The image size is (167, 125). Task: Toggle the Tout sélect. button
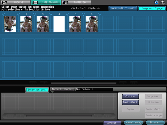(x=130, y=102)
